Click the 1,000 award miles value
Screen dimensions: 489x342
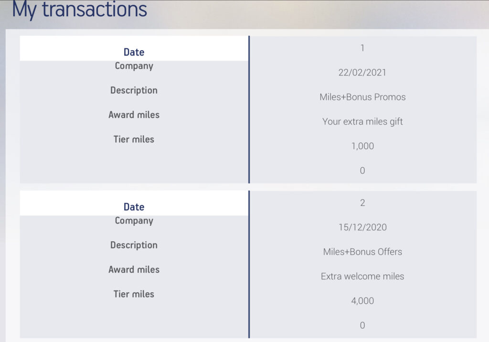(362, 146)
